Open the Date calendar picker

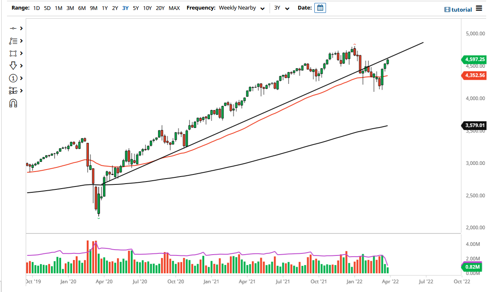click(319, 7)
